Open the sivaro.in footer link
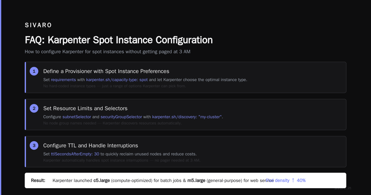 (343, 188)
